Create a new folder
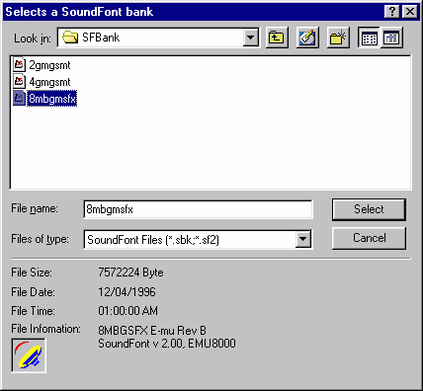423x391 pixels. pos(338,38)
